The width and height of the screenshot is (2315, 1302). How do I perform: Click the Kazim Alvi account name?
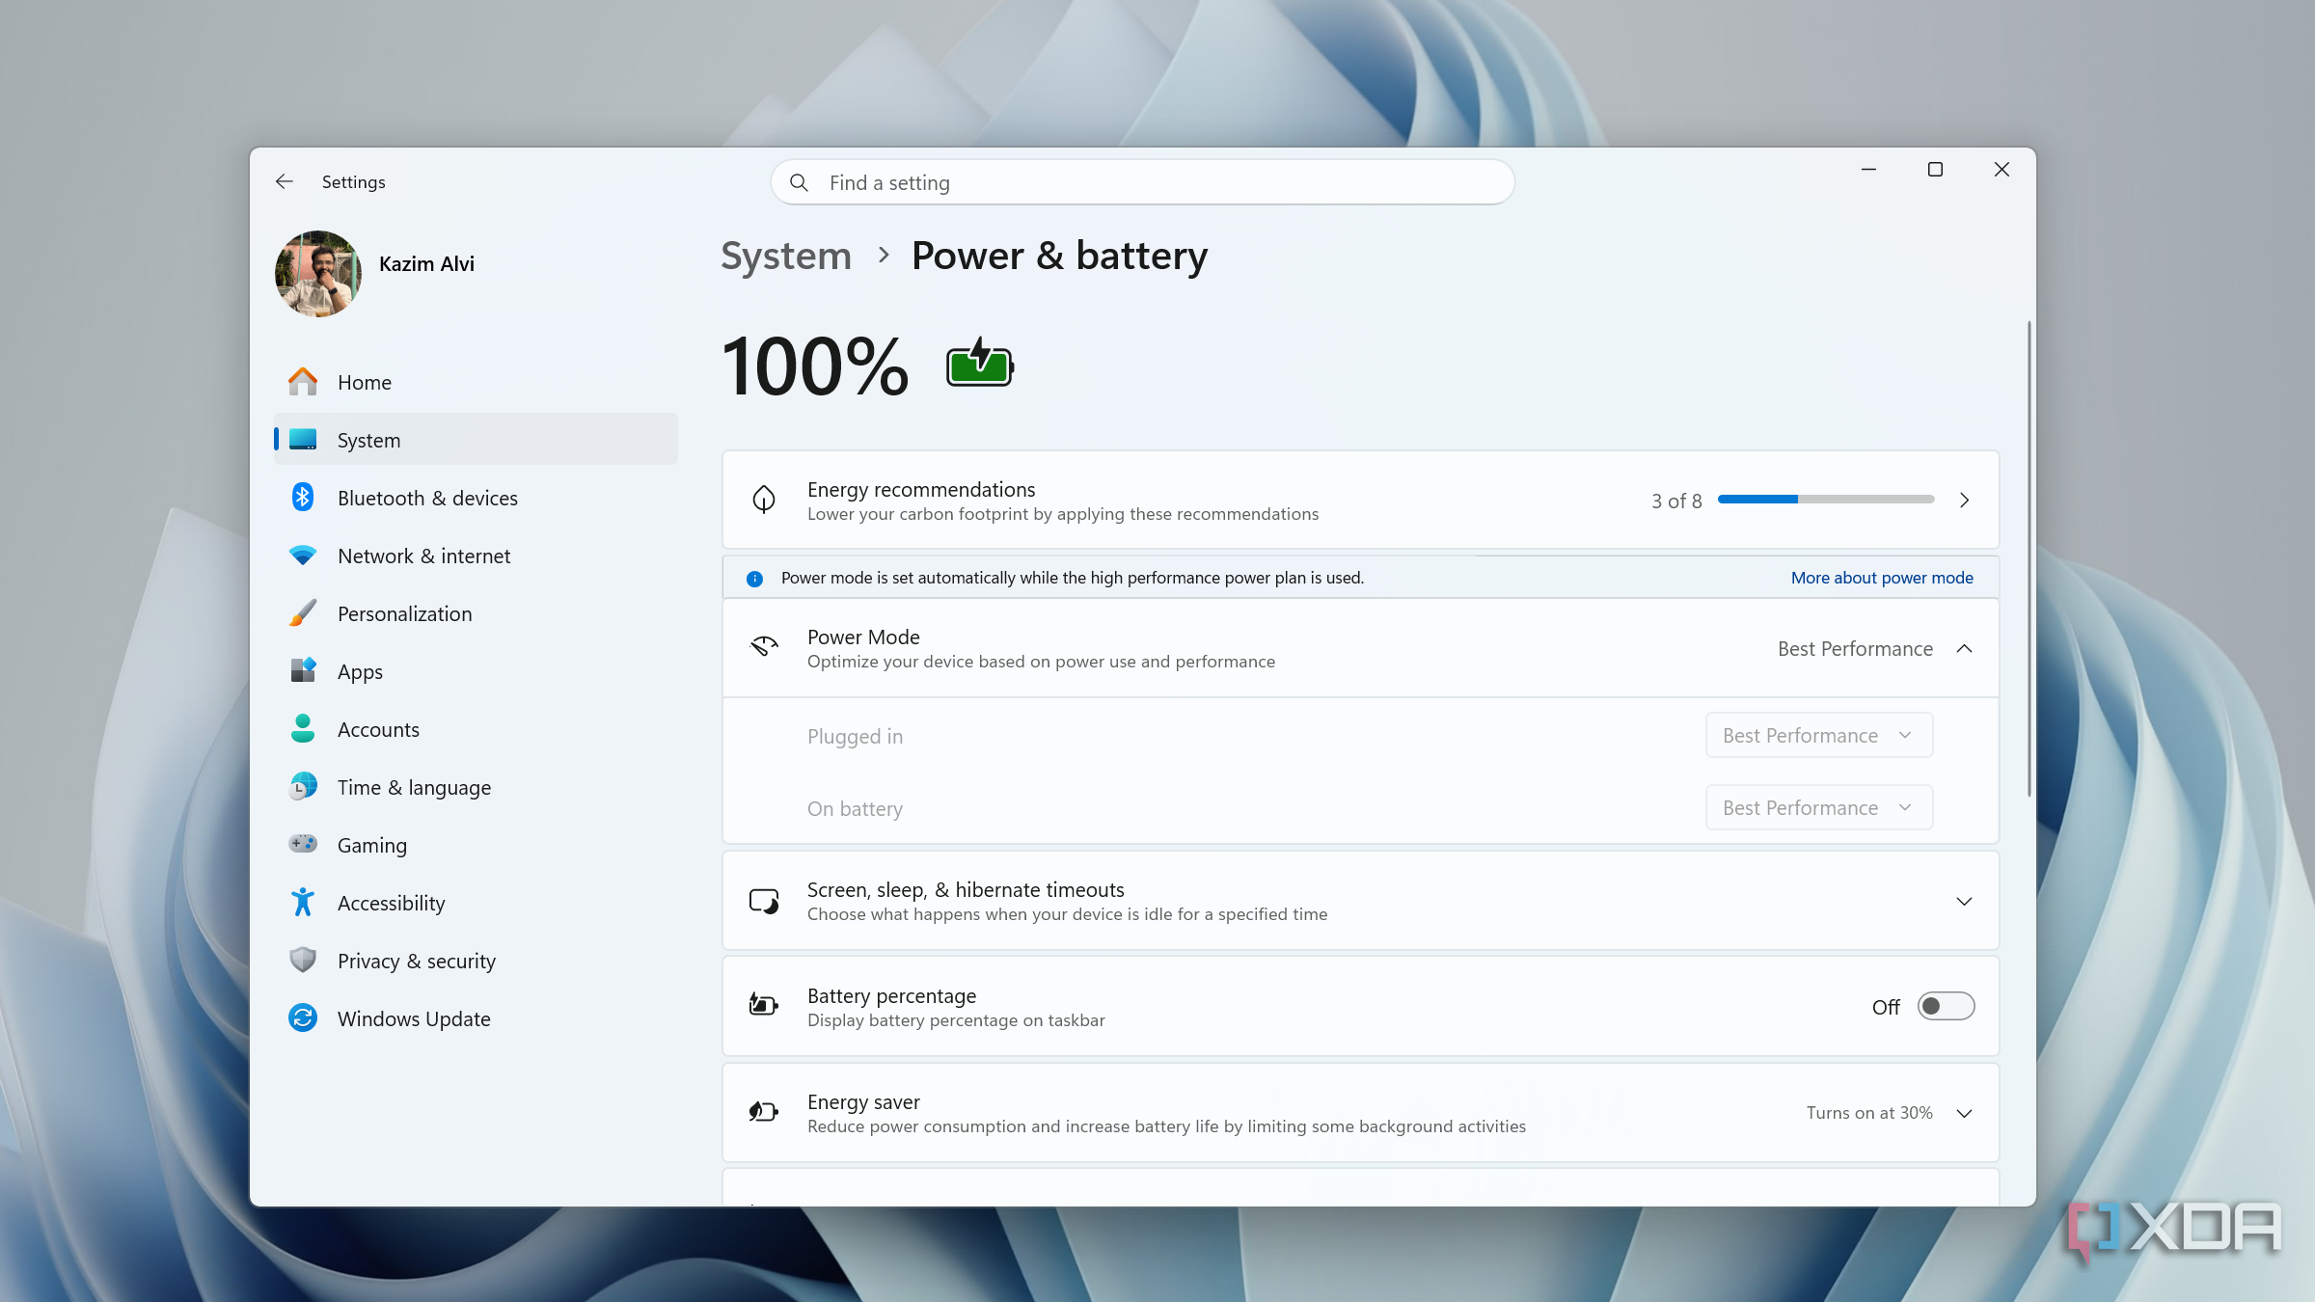pyautogui.click(x=426, y=263)
